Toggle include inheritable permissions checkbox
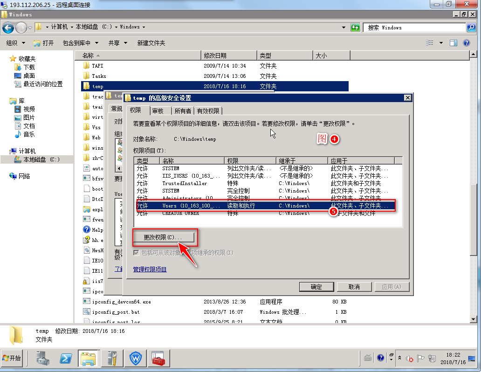481x372 pixels. (136, 253)
